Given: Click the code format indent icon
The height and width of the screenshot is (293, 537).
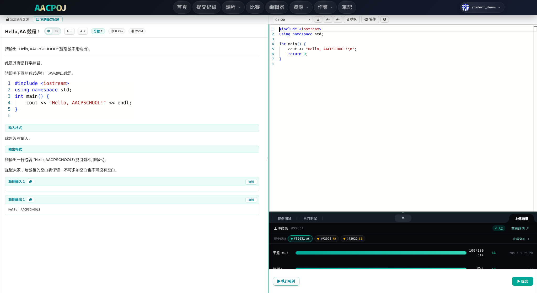Looking at the screenshot, I should coord(318,19).
